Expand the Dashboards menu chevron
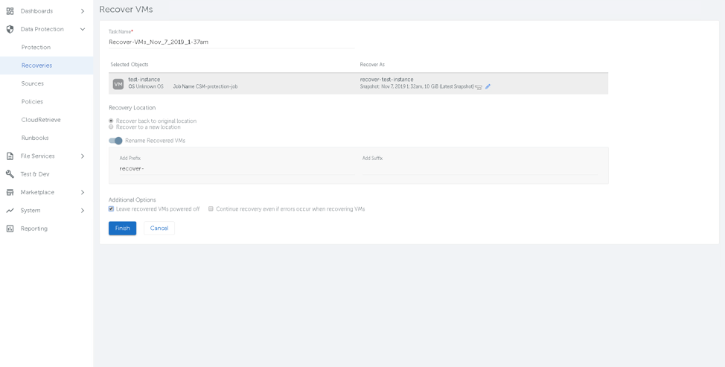725x367 pixels. 83,11
